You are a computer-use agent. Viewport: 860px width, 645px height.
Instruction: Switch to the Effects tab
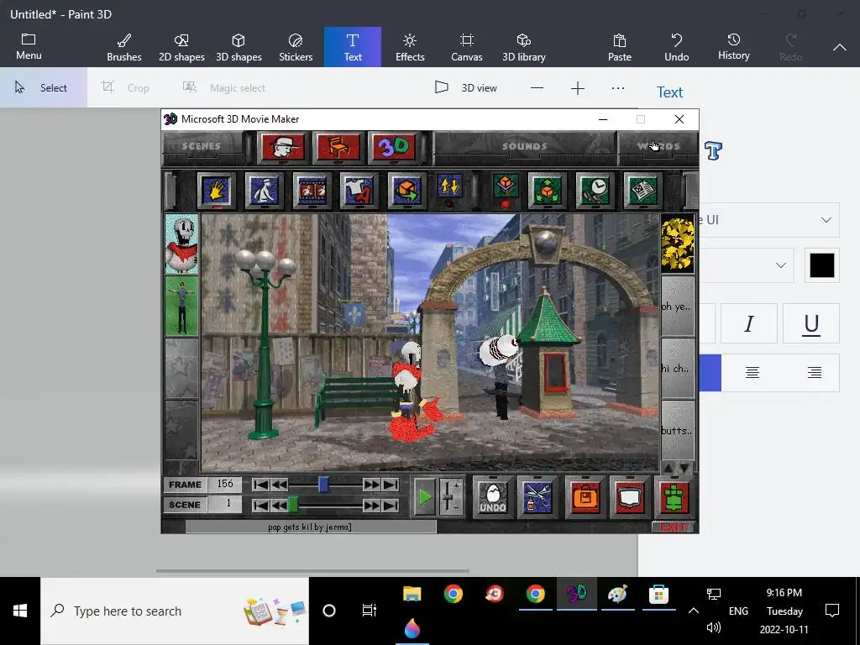click(x=410, y=47)
